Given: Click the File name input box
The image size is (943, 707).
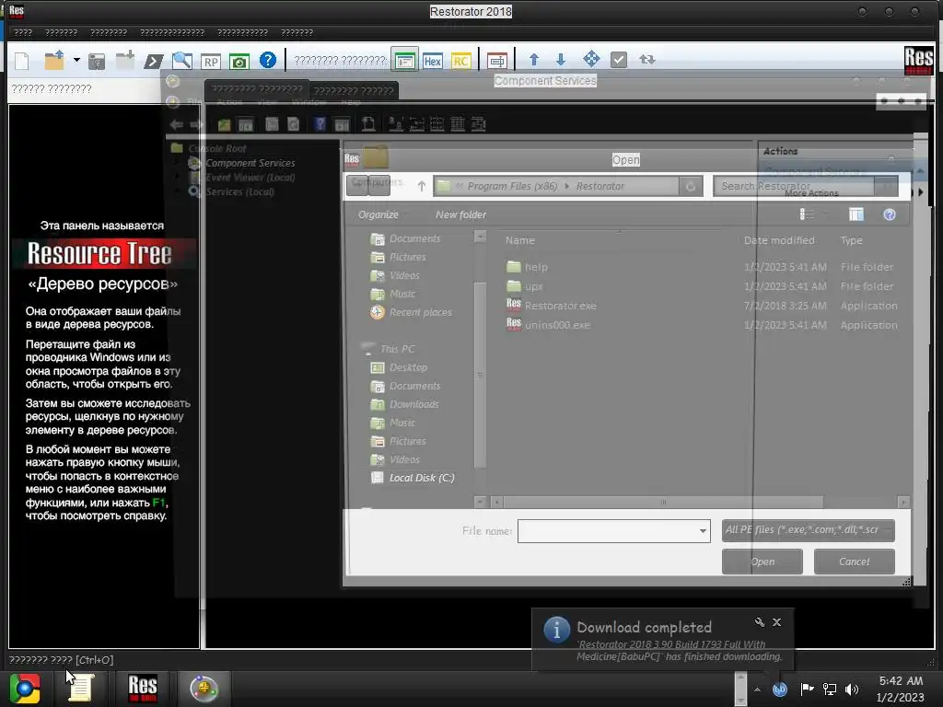Looking at the screenshot, I should (607, 531).
